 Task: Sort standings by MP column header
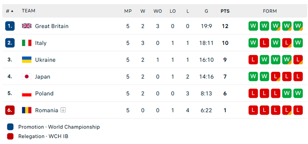pyautogui.click(x=128, y=11)
